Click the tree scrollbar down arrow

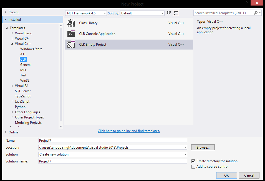click(61, 126)
